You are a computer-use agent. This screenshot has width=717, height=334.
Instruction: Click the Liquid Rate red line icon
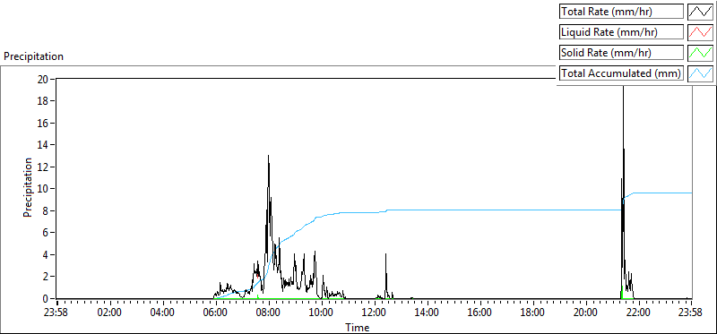700,32
